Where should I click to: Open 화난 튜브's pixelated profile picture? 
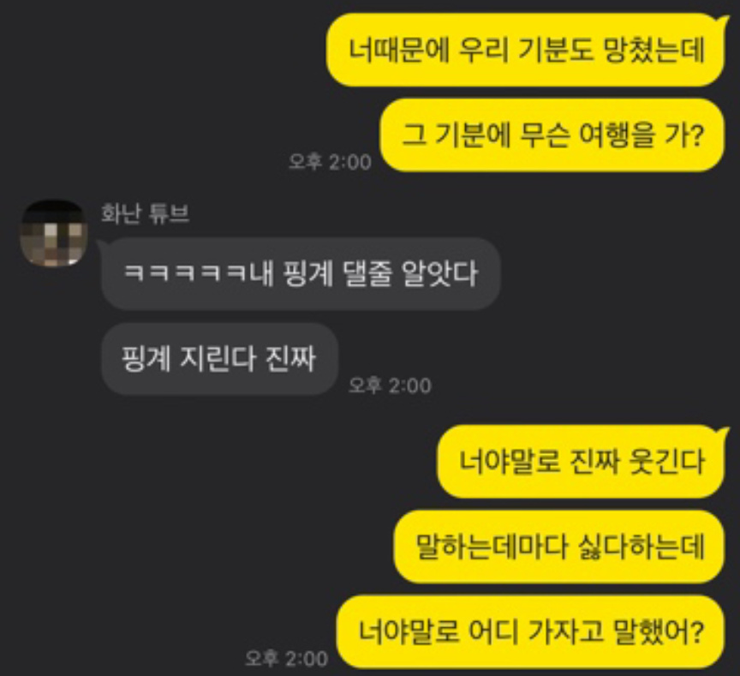pyautogui.click(x=53, y=233)
